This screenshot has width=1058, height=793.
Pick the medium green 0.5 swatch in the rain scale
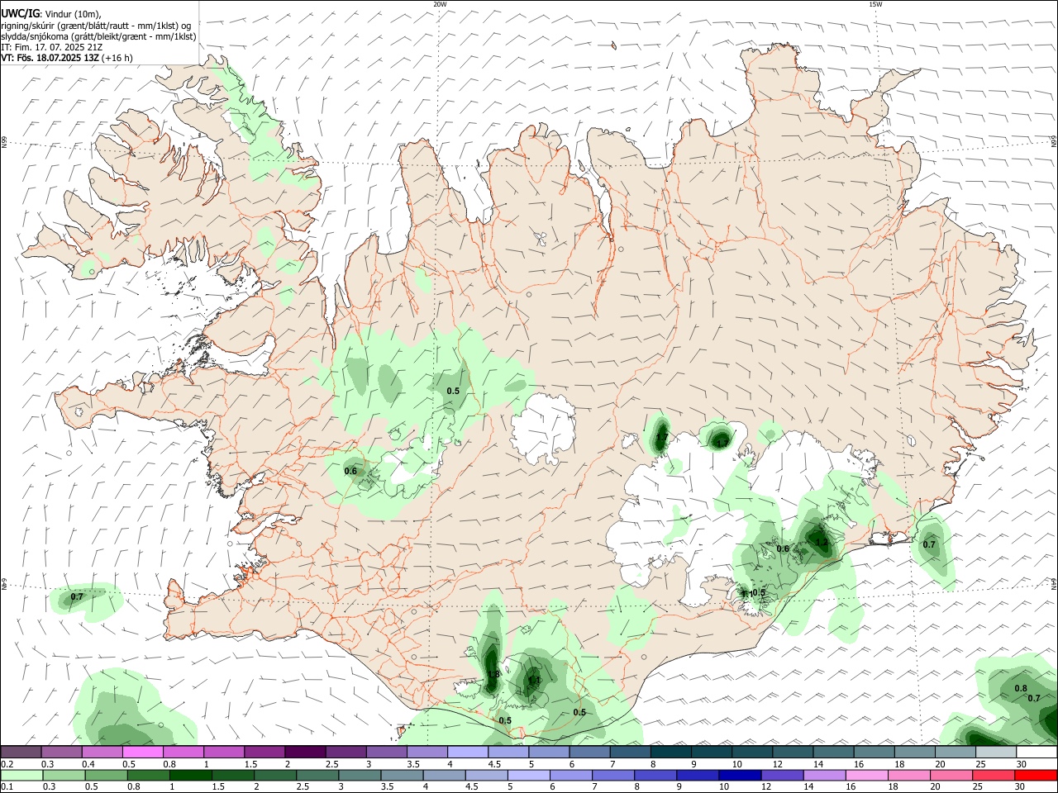point(106,775)
